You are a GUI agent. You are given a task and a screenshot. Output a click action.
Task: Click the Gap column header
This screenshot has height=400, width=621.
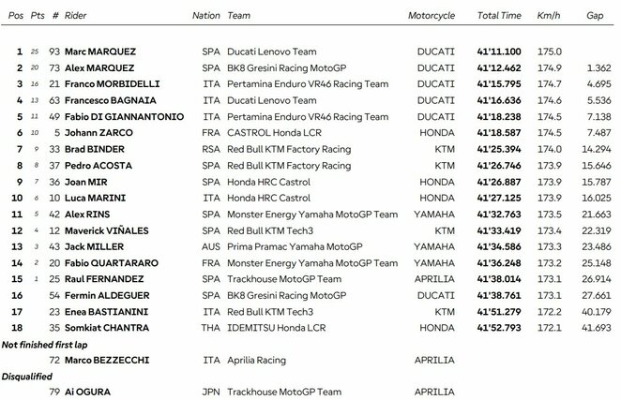595,16
